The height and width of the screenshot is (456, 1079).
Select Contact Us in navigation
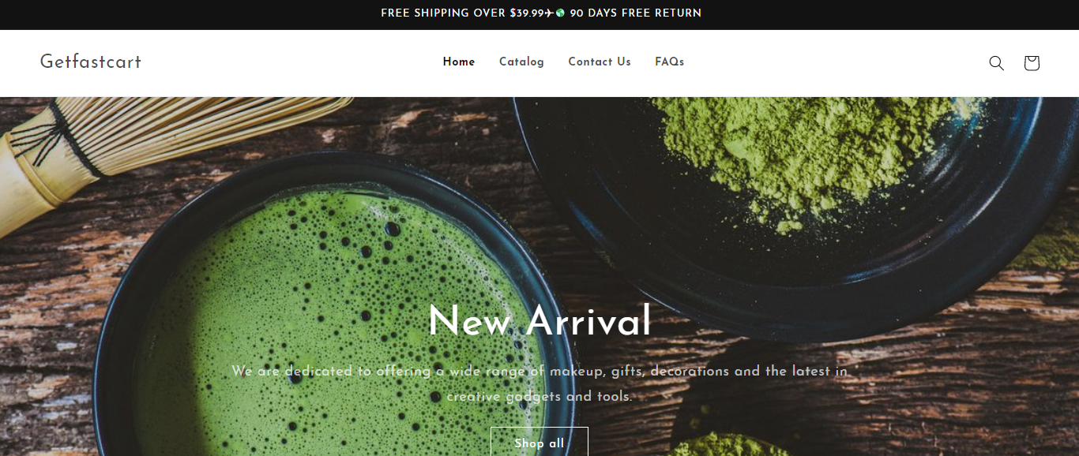pyautogui.click(x=600, y=62)
